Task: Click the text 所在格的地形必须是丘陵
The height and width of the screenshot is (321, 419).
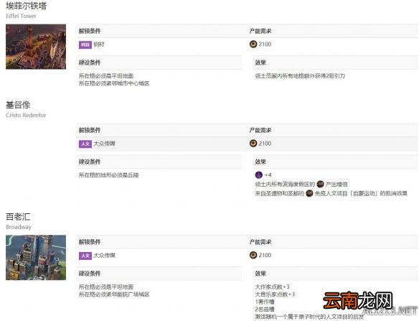Action: pyautogui.click(x=109, y=175)
